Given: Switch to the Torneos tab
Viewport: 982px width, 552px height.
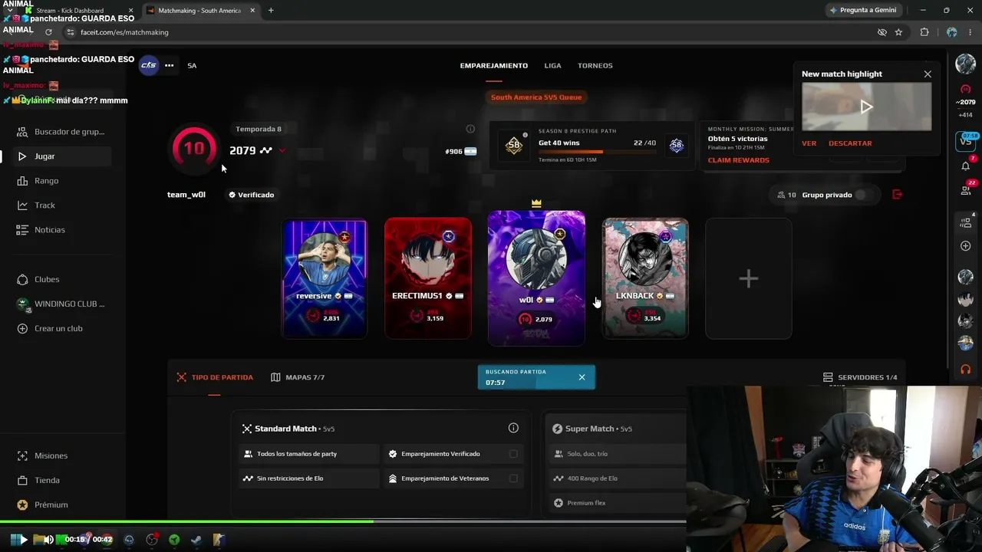Looking at the screenshot, I should [595, 66].
